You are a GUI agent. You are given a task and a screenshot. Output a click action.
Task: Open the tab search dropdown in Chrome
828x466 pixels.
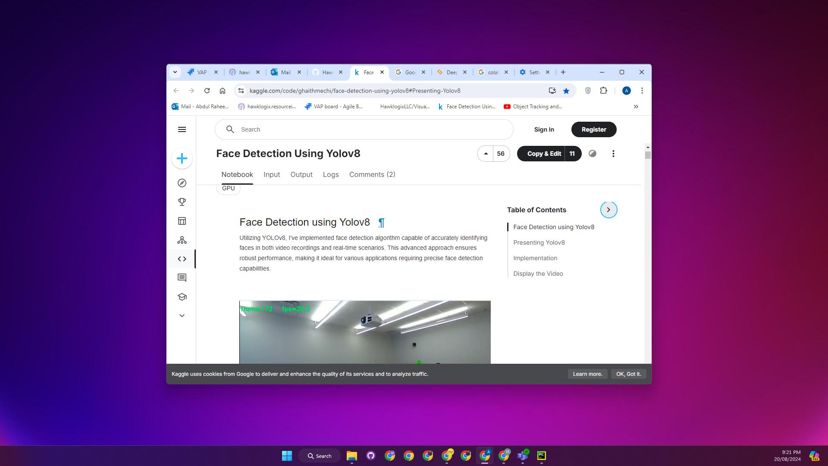pos(175,72)
